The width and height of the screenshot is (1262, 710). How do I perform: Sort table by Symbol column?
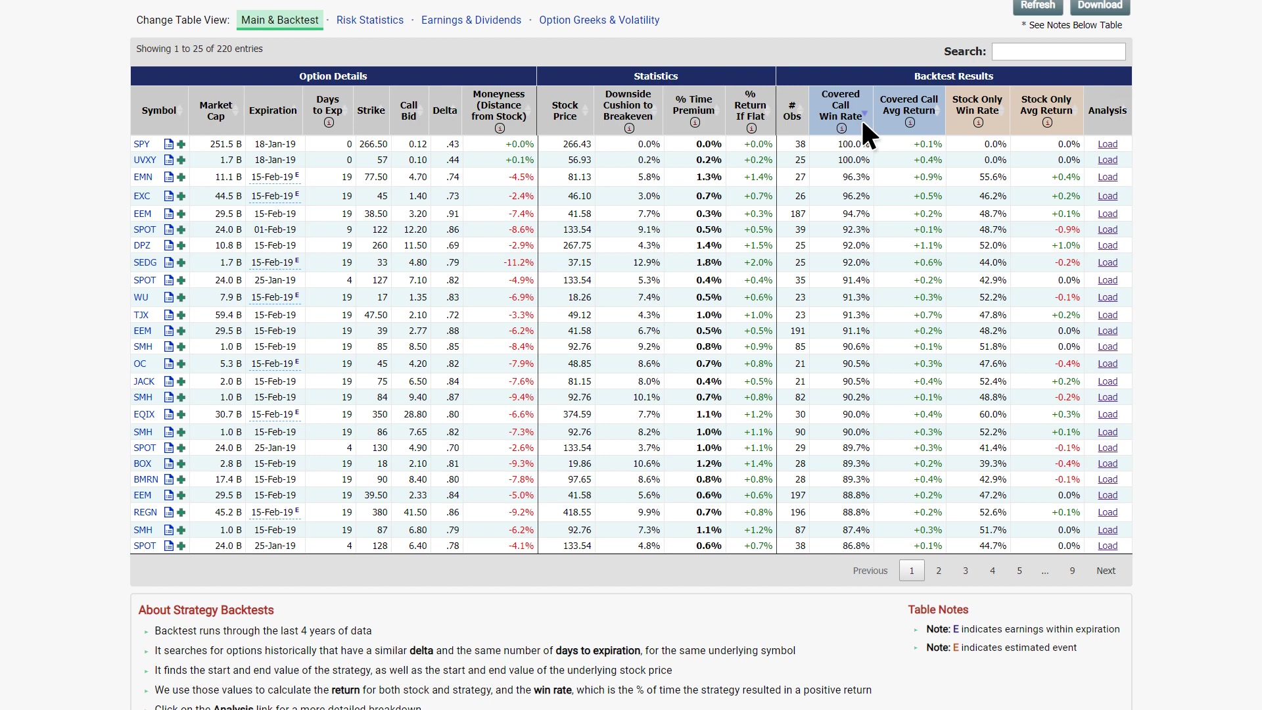(x=159, y=110)
